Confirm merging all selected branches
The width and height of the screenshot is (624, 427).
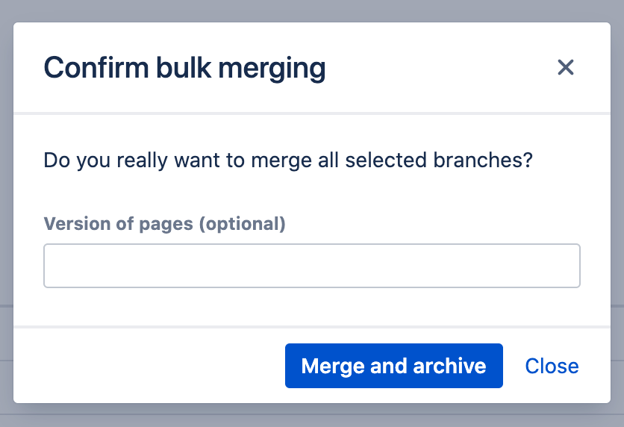click(x=393, y=366)
